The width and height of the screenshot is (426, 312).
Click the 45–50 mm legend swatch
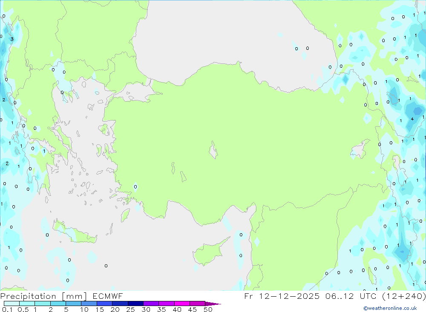[x=198, y=303]
